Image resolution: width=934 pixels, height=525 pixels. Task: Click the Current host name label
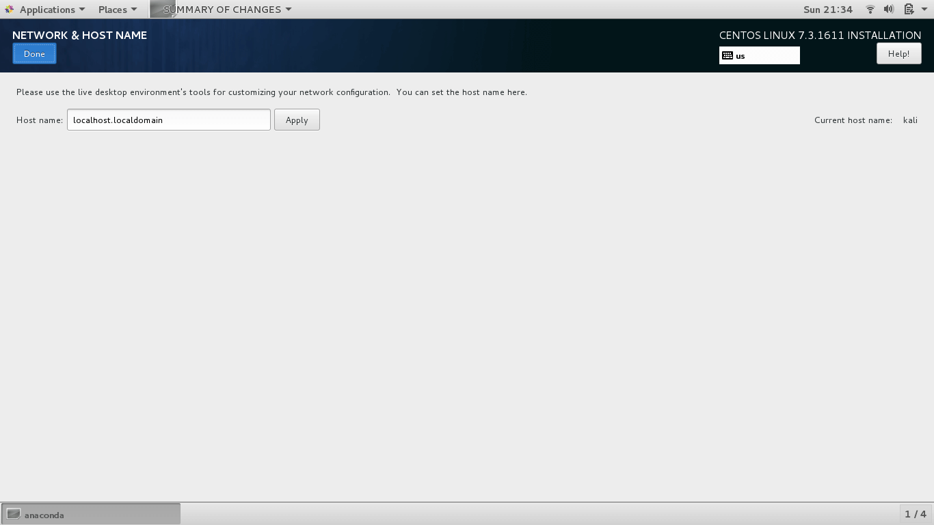853,120
